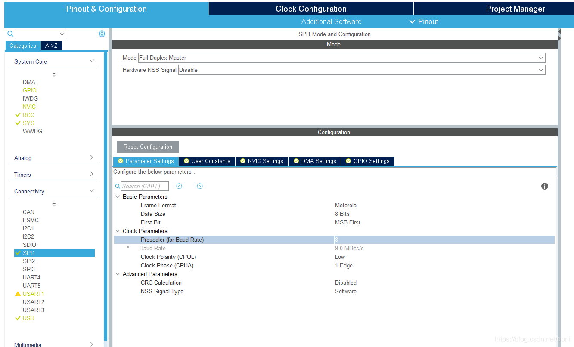Select IWDG peripheral

[30, 98]
